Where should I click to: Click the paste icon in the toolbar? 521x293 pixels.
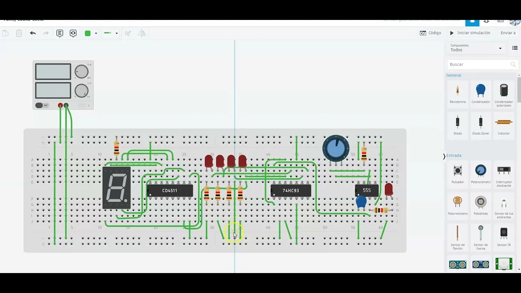coord(5,33)
